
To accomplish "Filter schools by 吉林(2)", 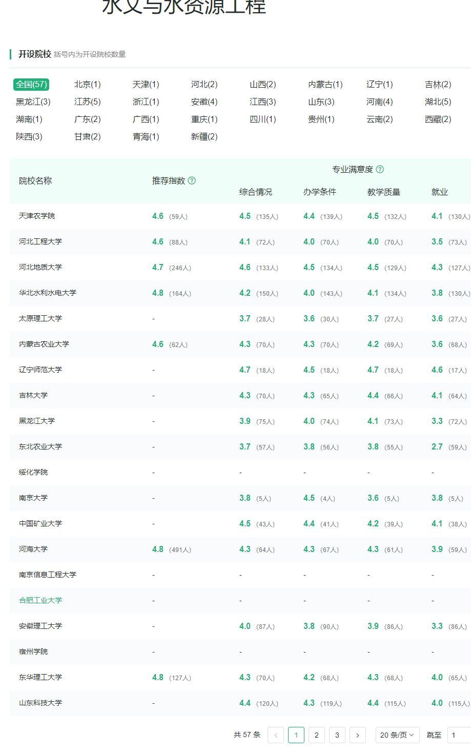I will [x=438, y=84].
